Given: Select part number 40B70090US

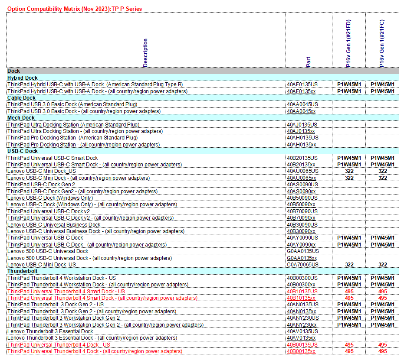Looking at the screenshot, I should [x=302, y=211].
